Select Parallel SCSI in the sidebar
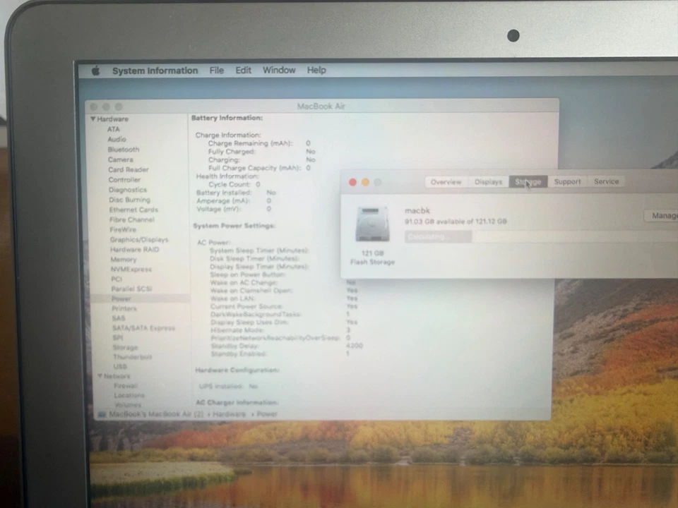 (x=131, y=289)
